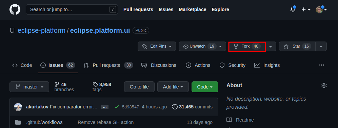Screen dimensions: 338x128
Task: Open Explore in the top navigation
Action: (220, 9)
